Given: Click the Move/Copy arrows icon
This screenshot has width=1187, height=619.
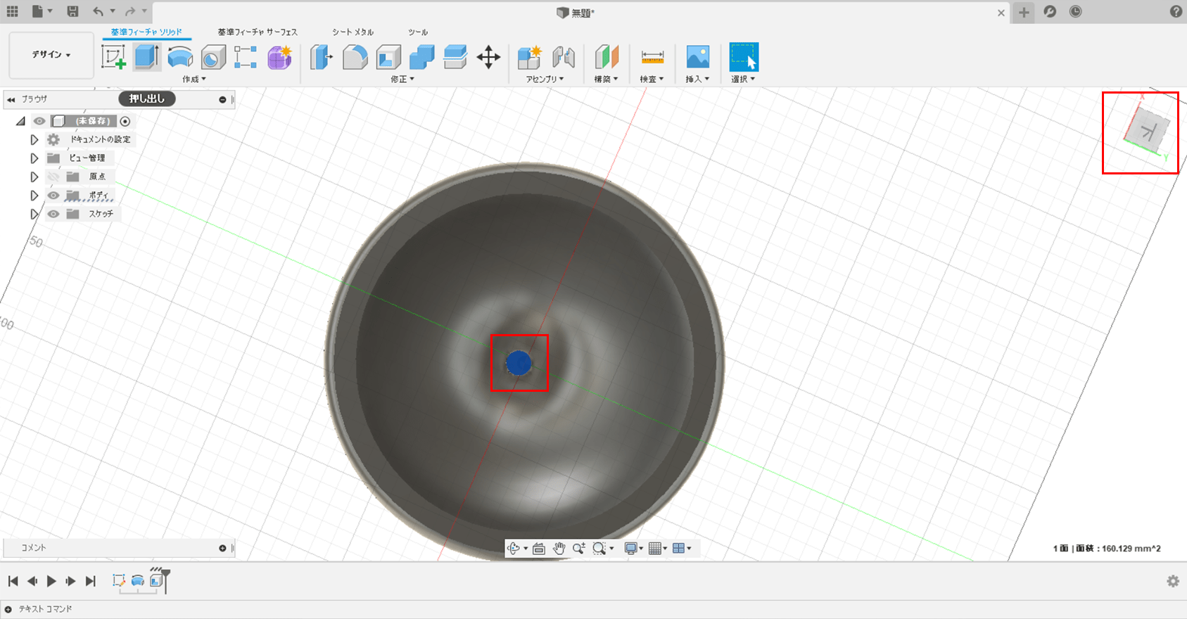Looking at the screenshot, I should coord(488,57).
